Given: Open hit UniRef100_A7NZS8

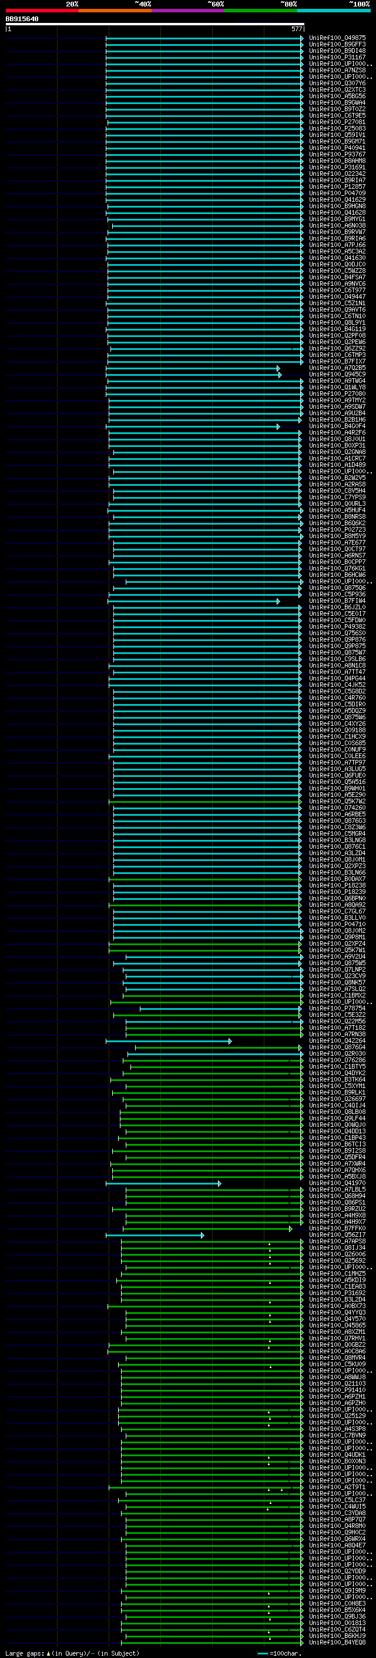Looking at the screenshot, I should click(x=337, y=71).
